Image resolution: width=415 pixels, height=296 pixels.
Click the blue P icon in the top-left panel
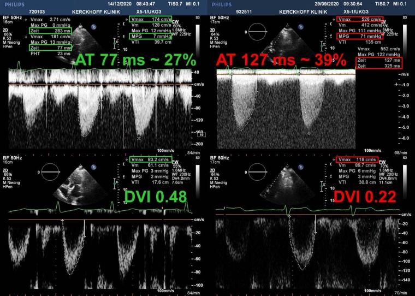pyautogui.click(x=93, y=27)
